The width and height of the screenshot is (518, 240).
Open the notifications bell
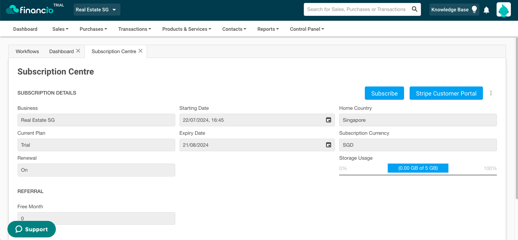tap(486, 10)
